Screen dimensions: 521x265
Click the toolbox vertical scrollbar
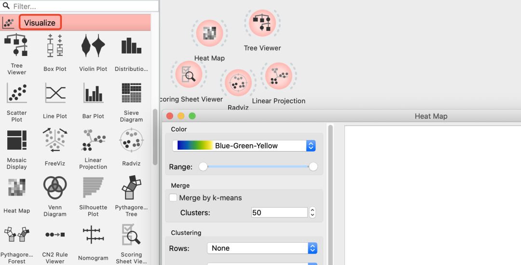pos(155,137)
